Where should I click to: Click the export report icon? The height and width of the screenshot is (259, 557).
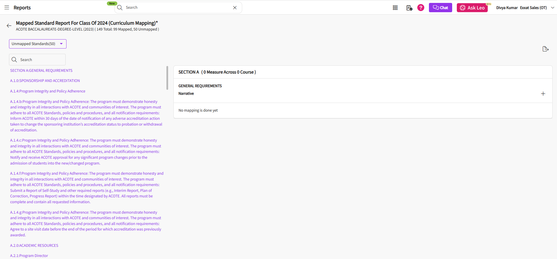click(x=545, y=49)
